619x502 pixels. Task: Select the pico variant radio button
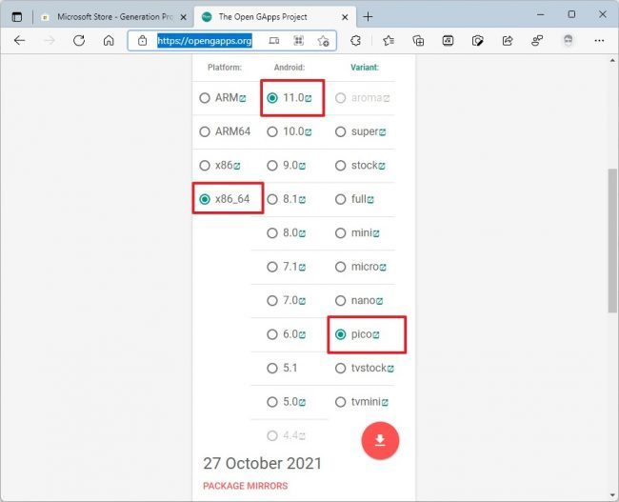click(340, 334)
